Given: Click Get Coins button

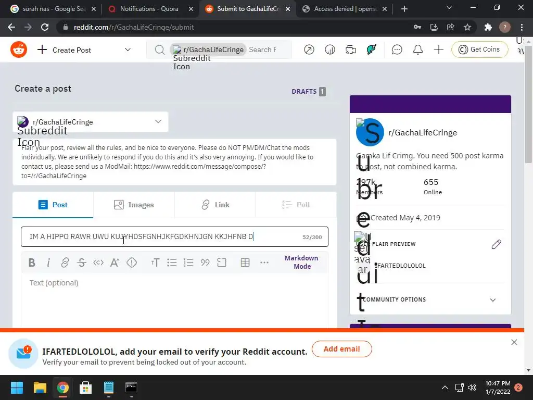Looking at the screenshot, I should click(x=479, y=49).
